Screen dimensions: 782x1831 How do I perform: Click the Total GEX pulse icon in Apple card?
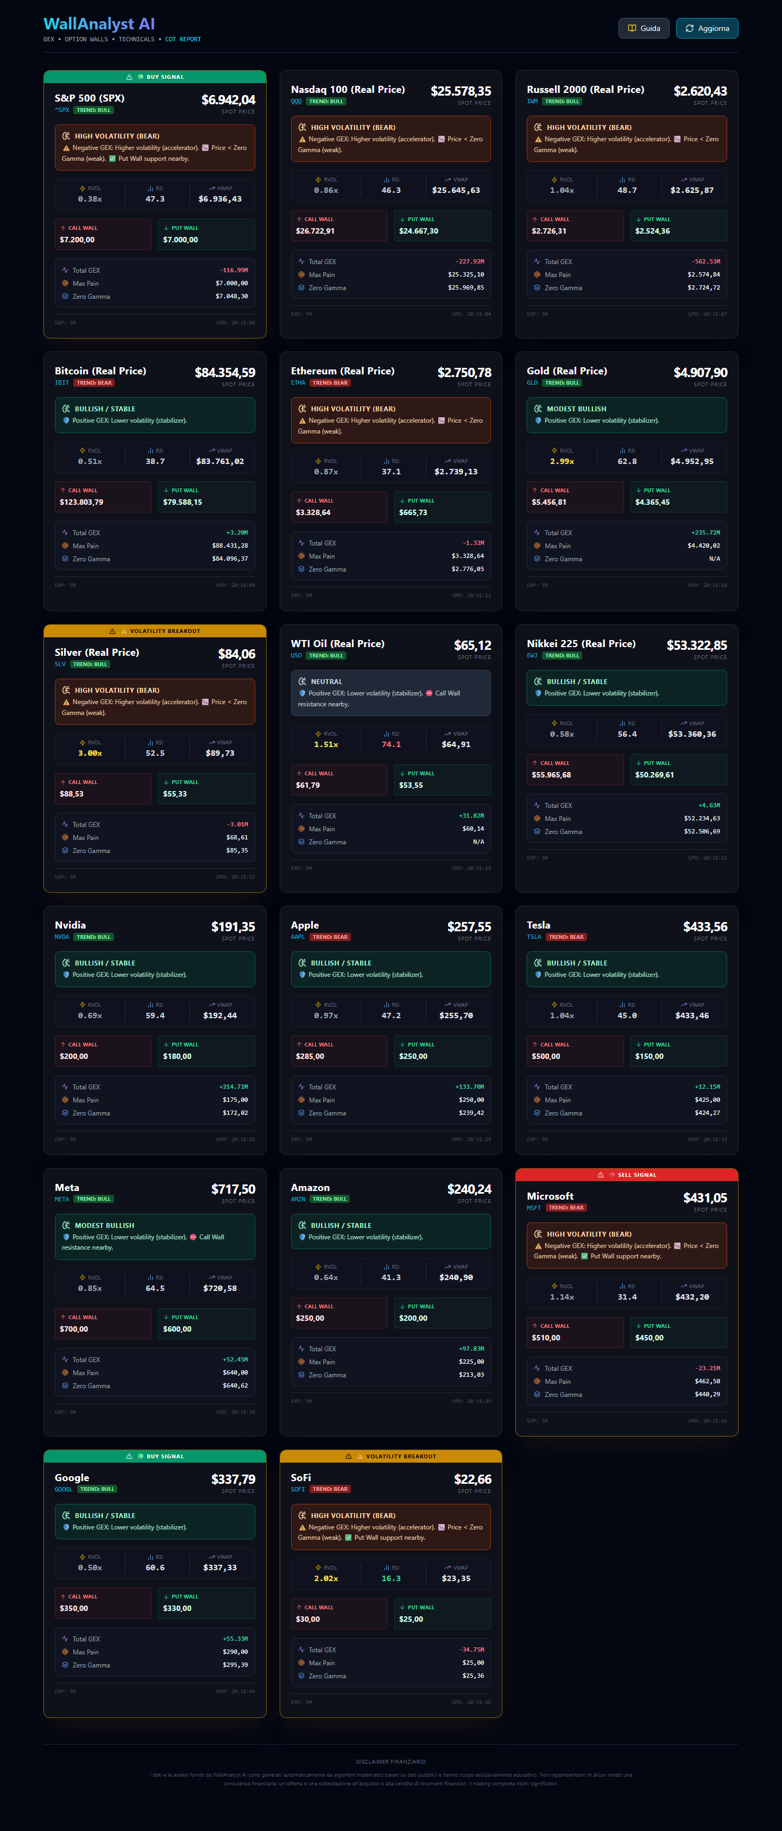[301, 1087]
